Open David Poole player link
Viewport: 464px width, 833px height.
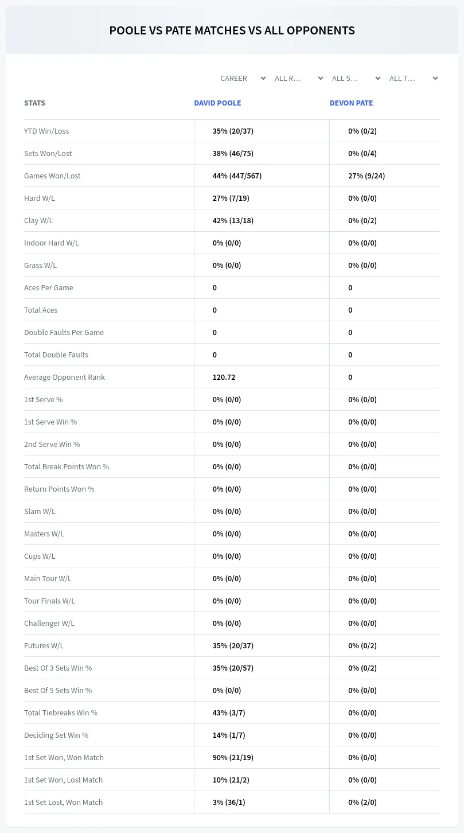pyautogui.click(x=217, y=103)
